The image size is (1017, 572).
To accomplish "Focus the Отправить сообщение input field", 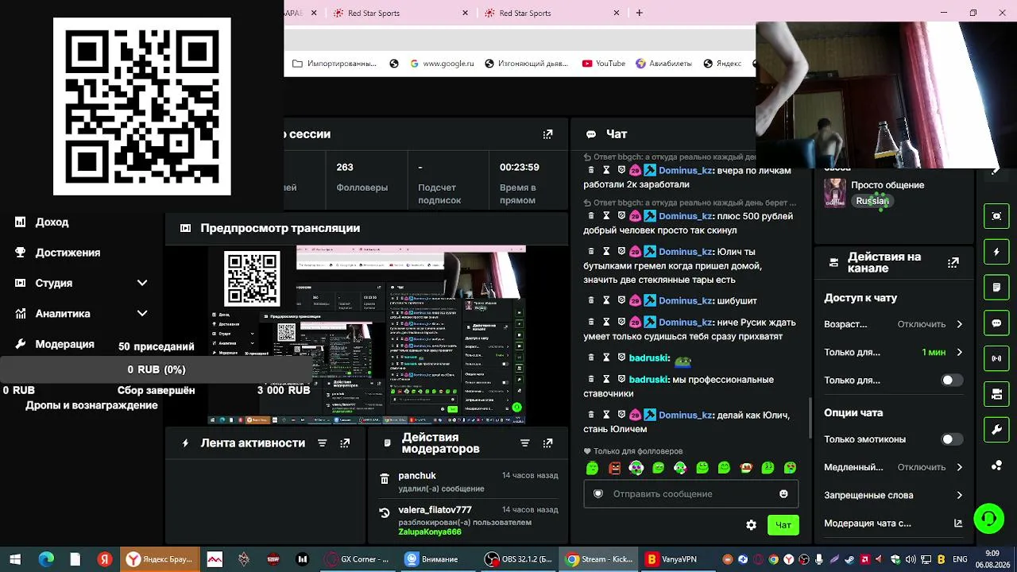I will [x=690, y=494].
